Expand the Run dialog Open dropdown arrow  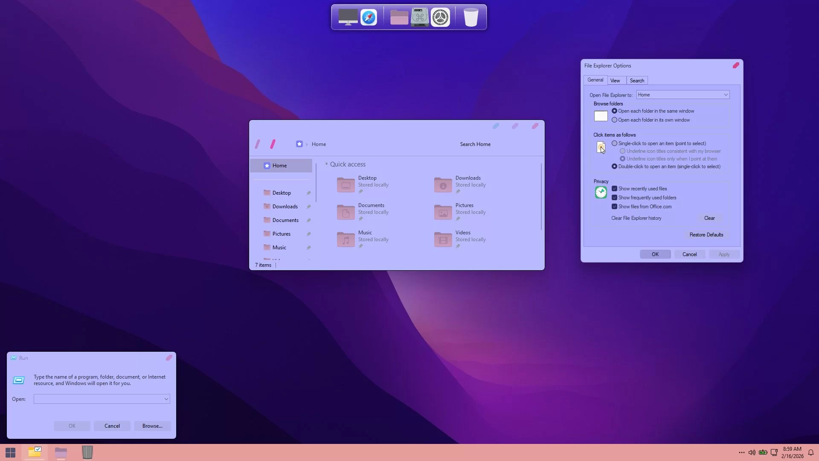click(x=166, y=399)
